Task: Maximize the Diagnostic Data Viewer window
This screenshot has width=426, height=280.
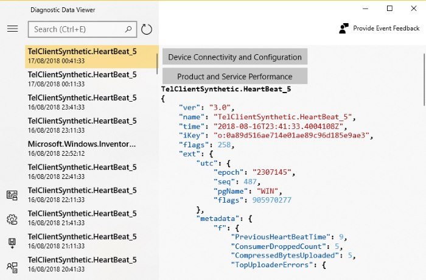Action: [389, 9]
